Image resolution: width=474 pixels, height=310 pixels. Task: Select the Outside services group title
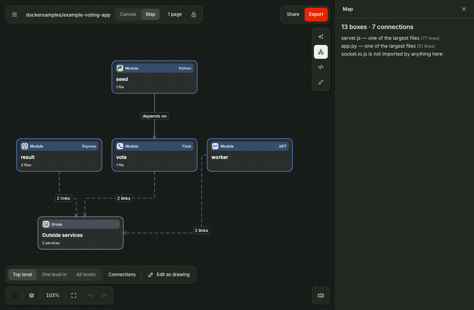pyautogui.click(x=62, y=235)
